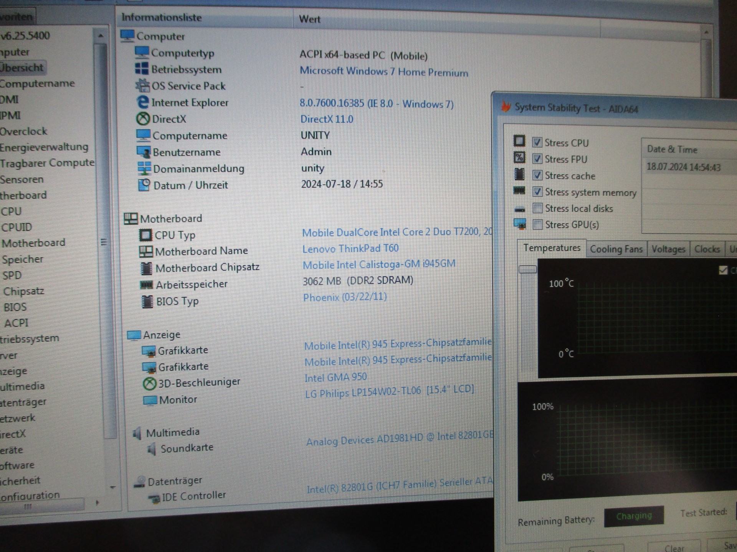The height and width of the screenshot is (552, 737).
Task: Switch to the Clocks tab
Action: (707, 249)
